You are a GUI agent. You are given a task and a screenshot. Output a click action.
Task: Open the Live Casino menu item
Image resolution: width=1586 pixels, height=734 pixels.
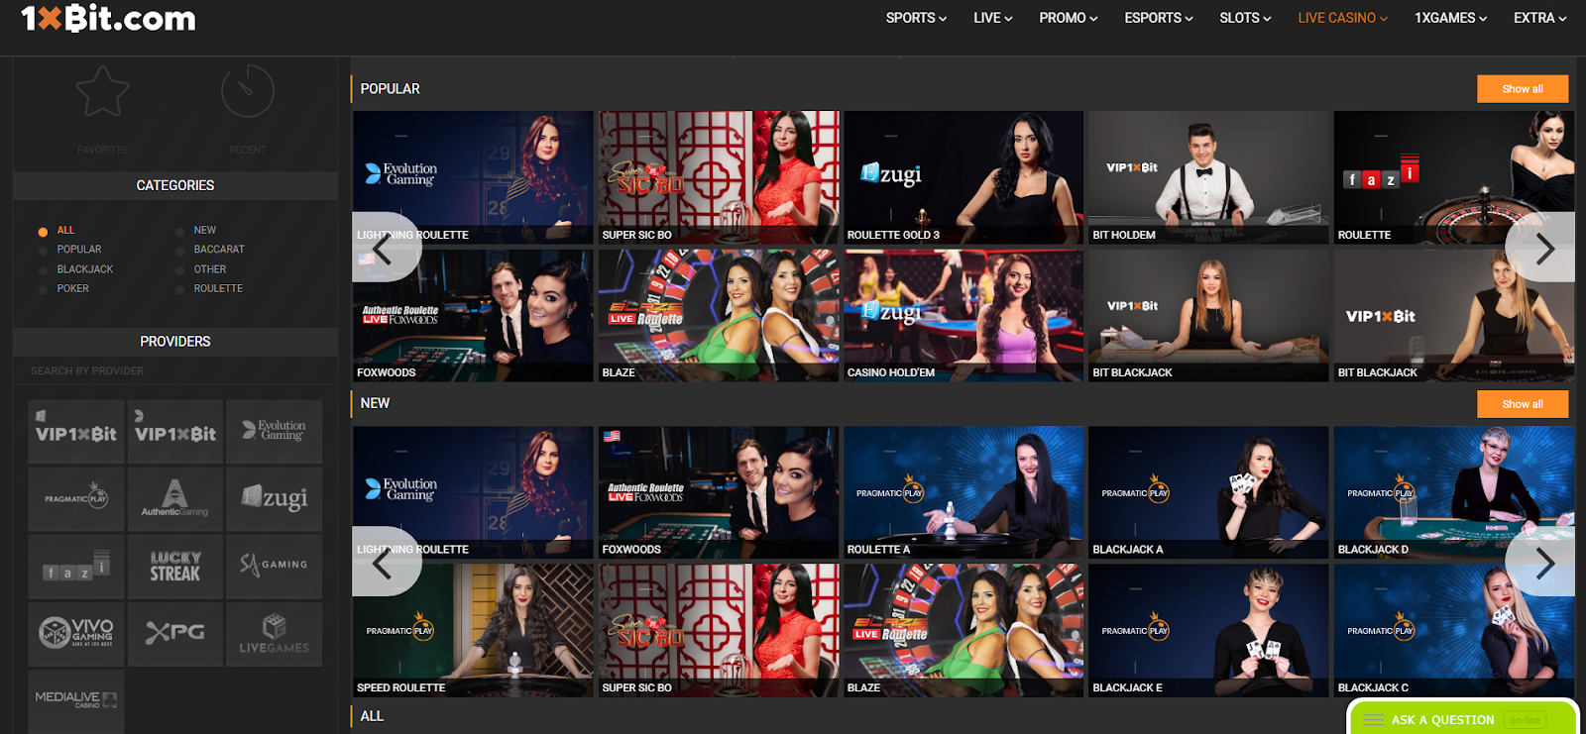tap(1342, 18)
